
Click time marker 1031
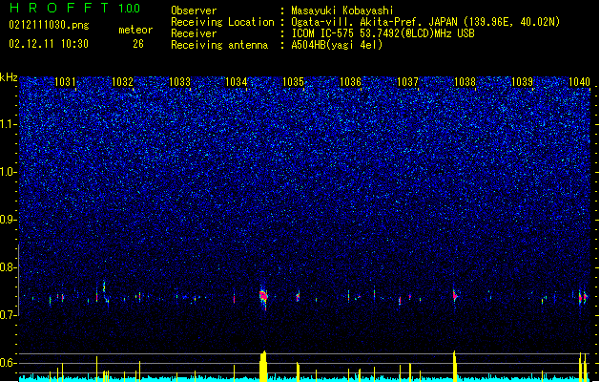pos(65,81)
